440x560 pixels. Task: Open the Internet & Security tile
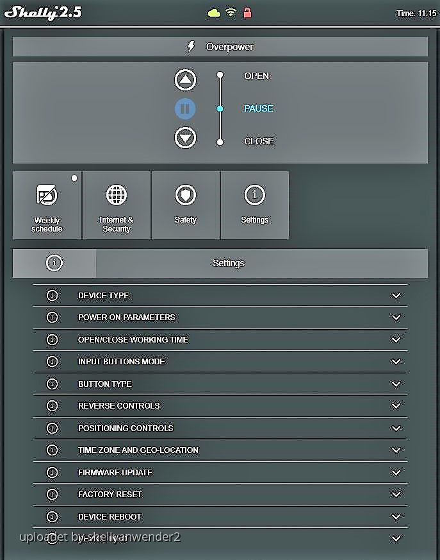(x=117, y=205)
